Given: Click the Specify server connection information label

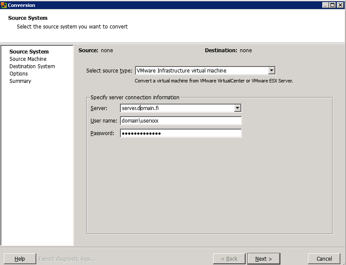Looking at the screenshot, I should point(135,98).
